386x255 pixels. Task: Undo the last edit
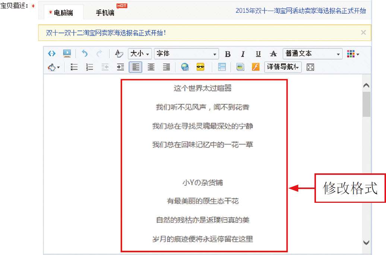pos(85,53)
